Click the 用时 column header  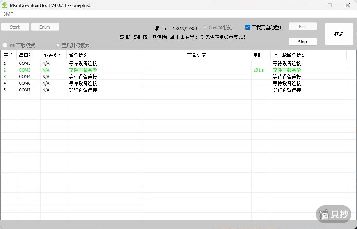click(259, 55)
